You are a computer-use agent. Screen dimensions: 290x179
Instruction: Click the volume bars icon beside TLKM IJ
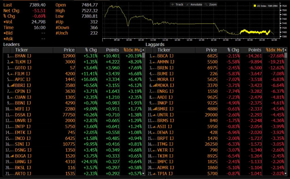click(12, 62)
